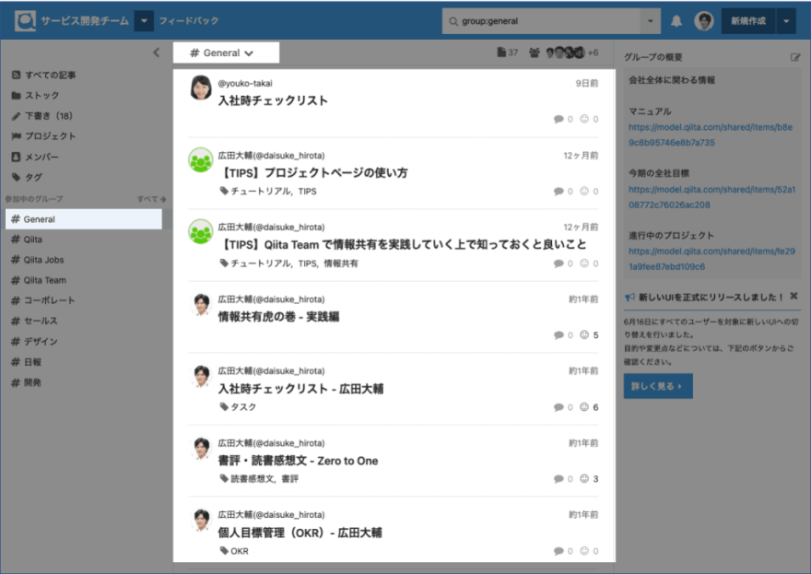Click the group members icon
The image size is (811, 574).
point(535,53)
